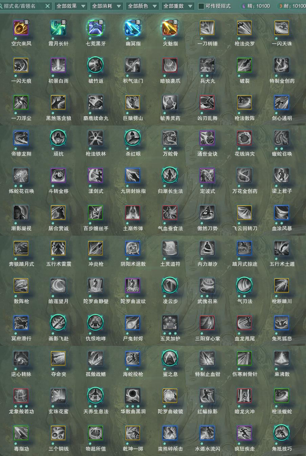Select the 幽冥指 skill icon
Image resolution: width=306 pixels, height=456 pixels.
point(133,27)
